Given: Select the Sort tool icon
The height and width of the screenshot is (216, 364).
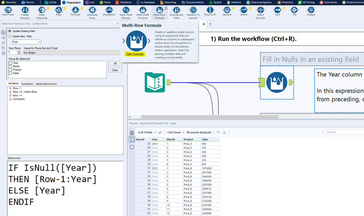Looking at the screenshot, I should tap(278, 10).
